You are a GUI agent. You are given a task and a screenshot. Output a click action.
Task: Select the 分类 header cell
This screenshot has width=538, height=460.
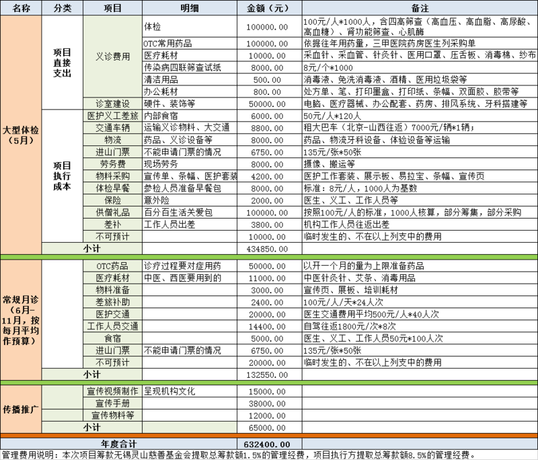[62, 8]
